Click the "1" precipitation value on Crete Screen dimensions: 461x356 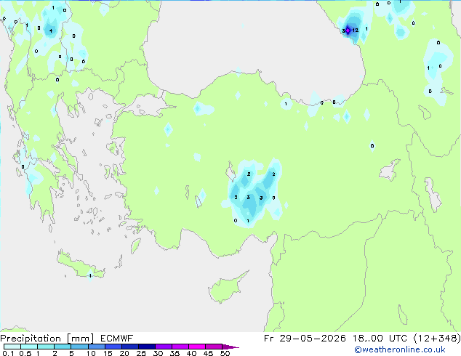tap(90, 275)
